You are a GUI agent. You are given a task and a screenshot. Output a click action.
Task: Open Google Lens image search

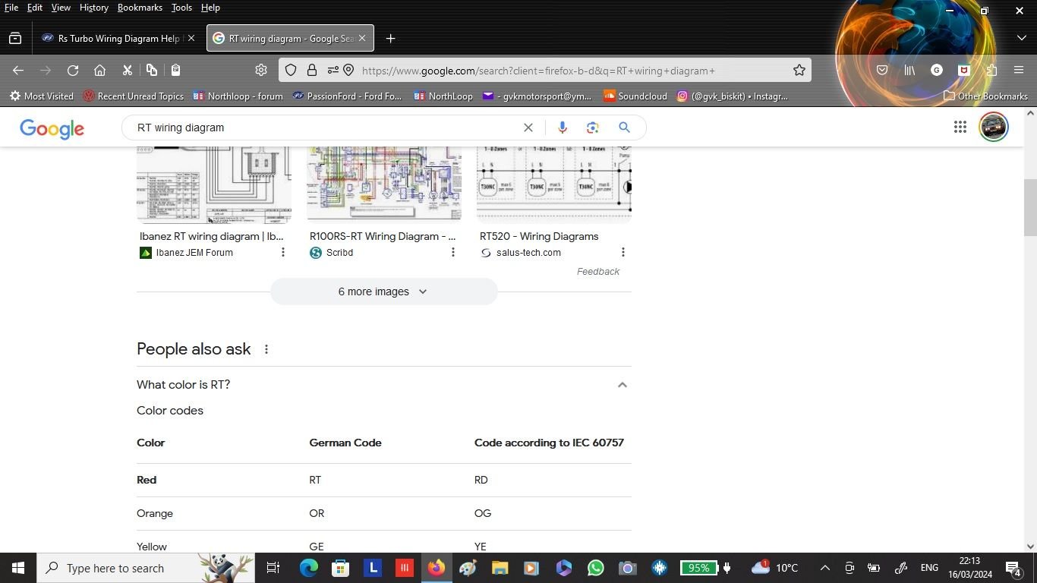tap(593, 128)
